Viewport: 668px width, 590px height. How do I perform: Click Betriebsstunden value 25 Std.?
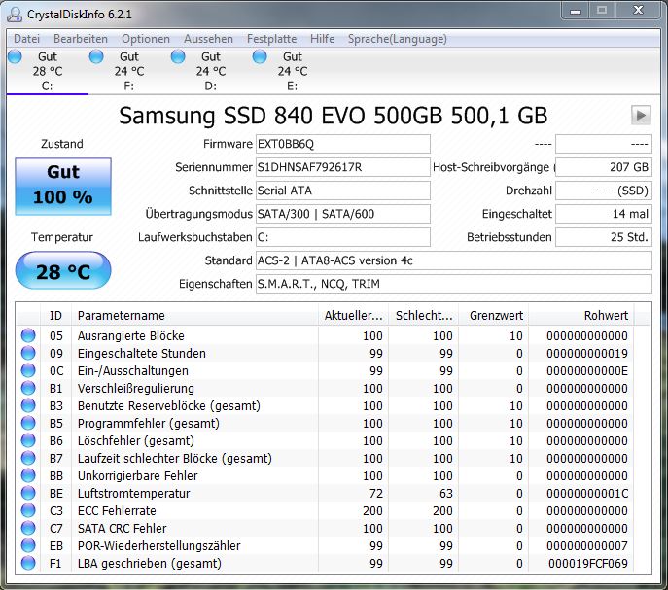point(604,237)
